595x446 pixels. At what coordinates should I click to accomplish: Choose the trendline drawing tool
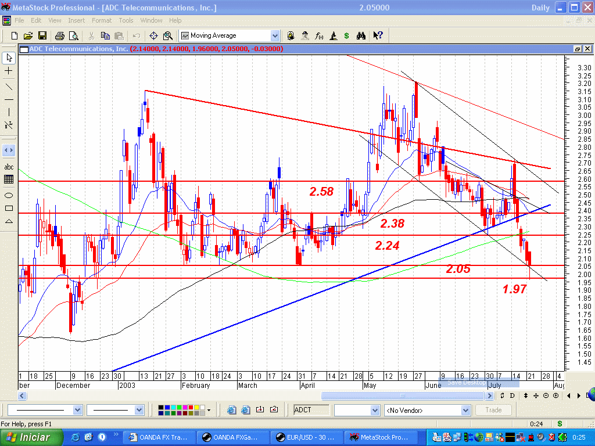(8, 87)
